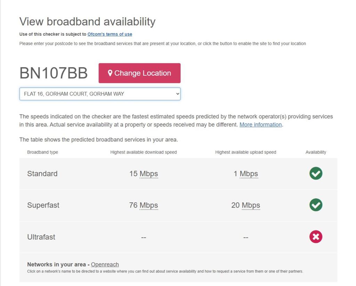
Task: Click the BN107BB postcode heading
Action: [x=54, y=73]
